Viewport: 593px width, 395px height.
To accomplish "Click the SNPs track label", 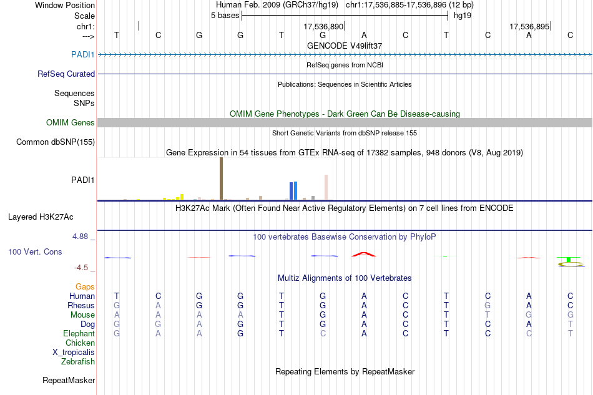I will [84, 103].
